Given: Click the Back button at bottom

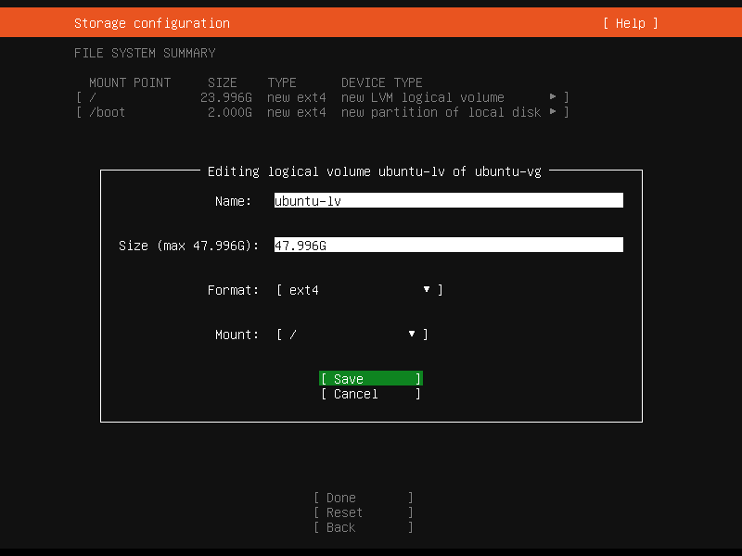Looking at the screenshot, I should (x=364, y=527).
